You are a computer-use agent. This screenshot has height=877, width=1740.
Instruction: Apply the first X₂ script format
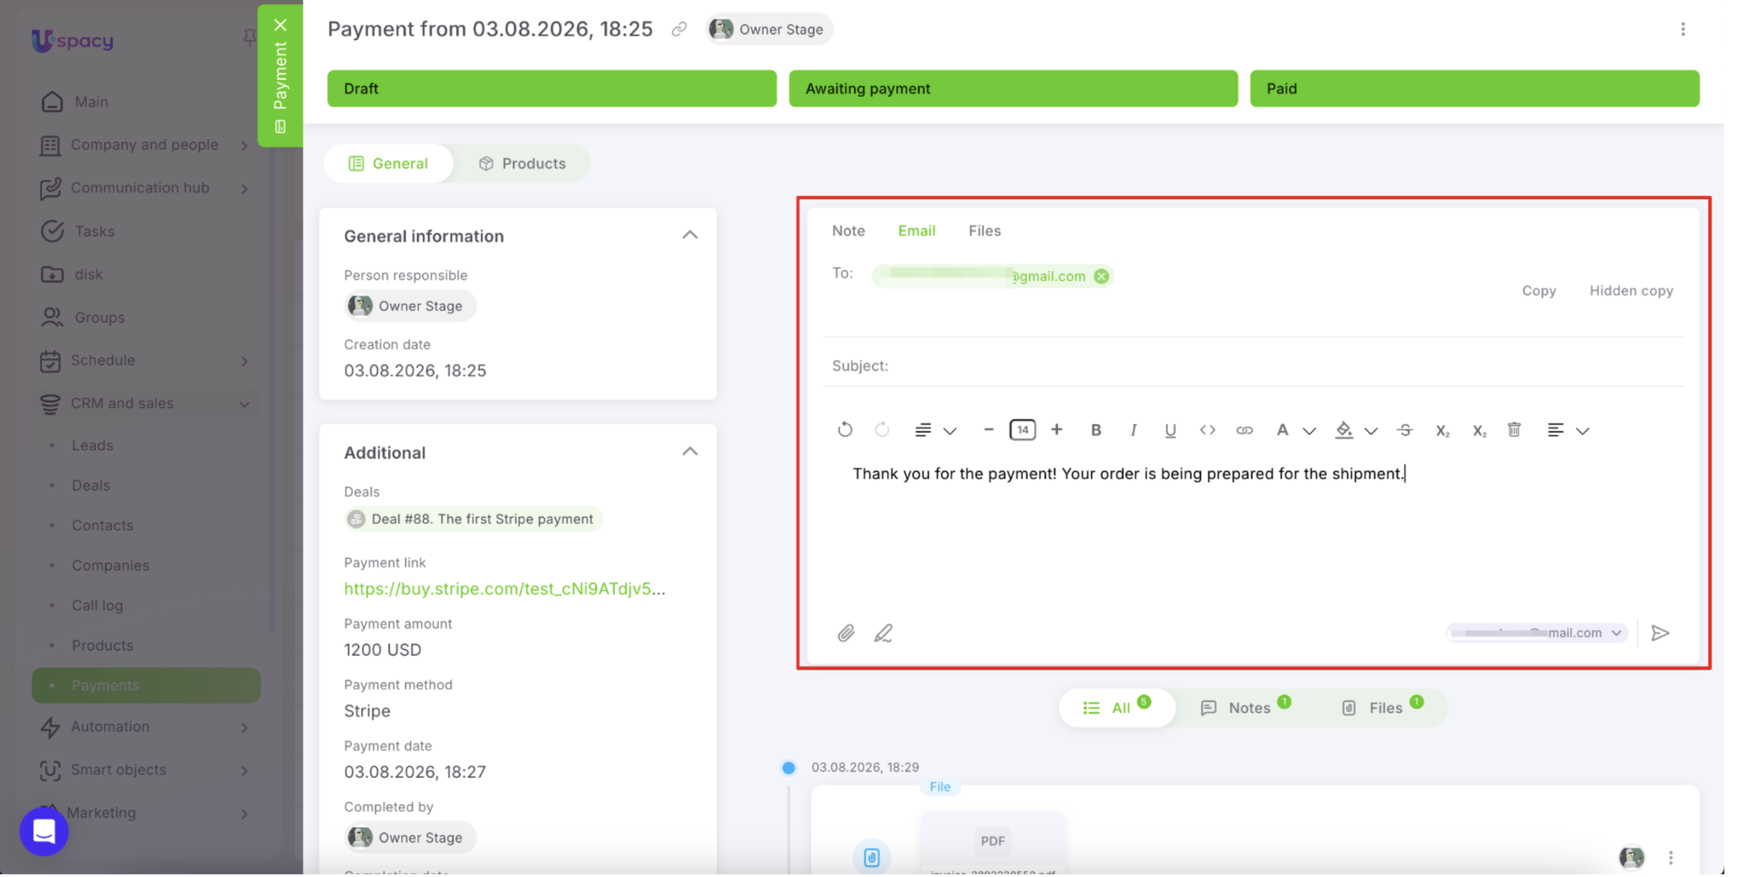pyautogui.click(x=1442, y=431)
